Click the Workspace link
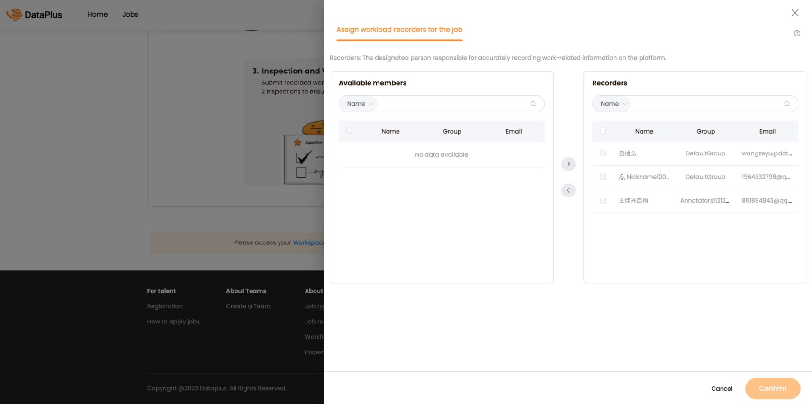Image resolution: width=812 pixels, height=404 pixels. (x=308, y=242)
